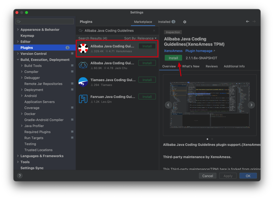Expand the Build Tools node
Screen dimensions: 274x199
pos(22,66)
